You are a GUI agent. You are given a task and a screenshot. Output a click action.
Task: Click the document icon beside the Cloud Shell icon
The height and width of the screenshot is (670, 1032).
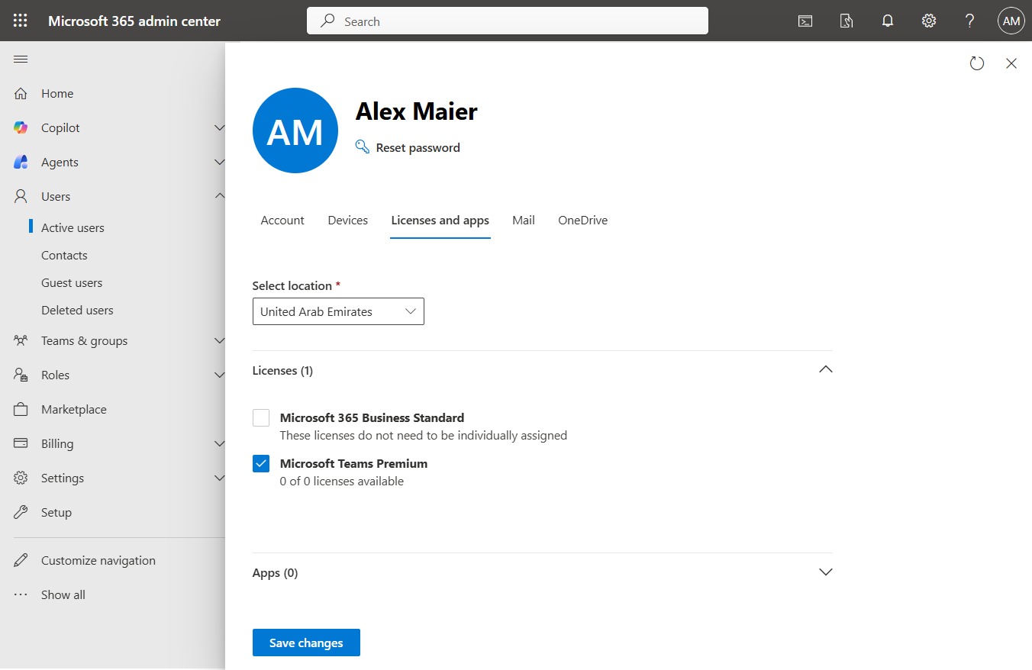pyautogui.click(x=847, y=21)
